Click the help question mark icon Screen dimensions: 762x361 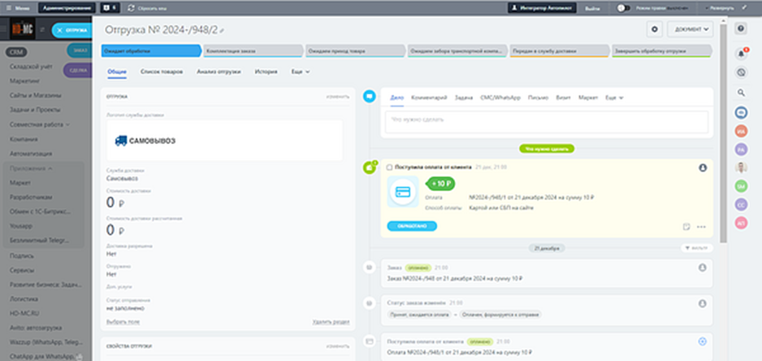click(741, 29)
